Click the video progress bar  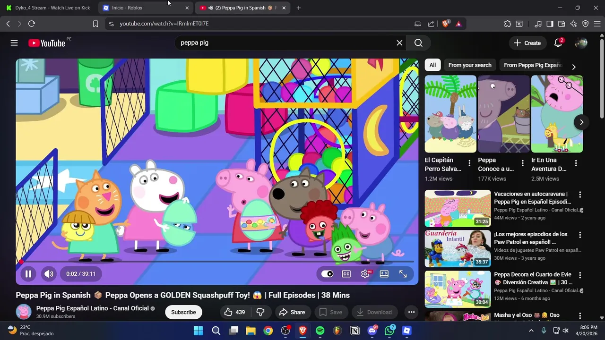pos(217,262)
